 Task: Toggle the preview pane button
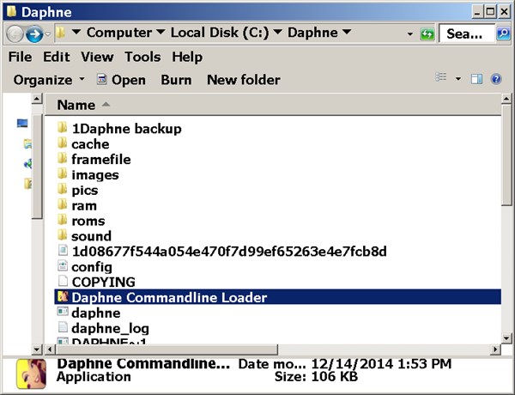pos(476,79)
